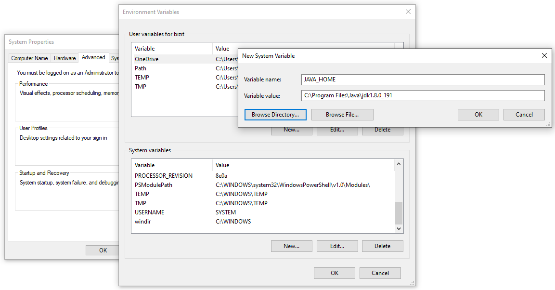The image size is (555, 290).
Task: Select the Advanced tab
Action: [93, 57]
